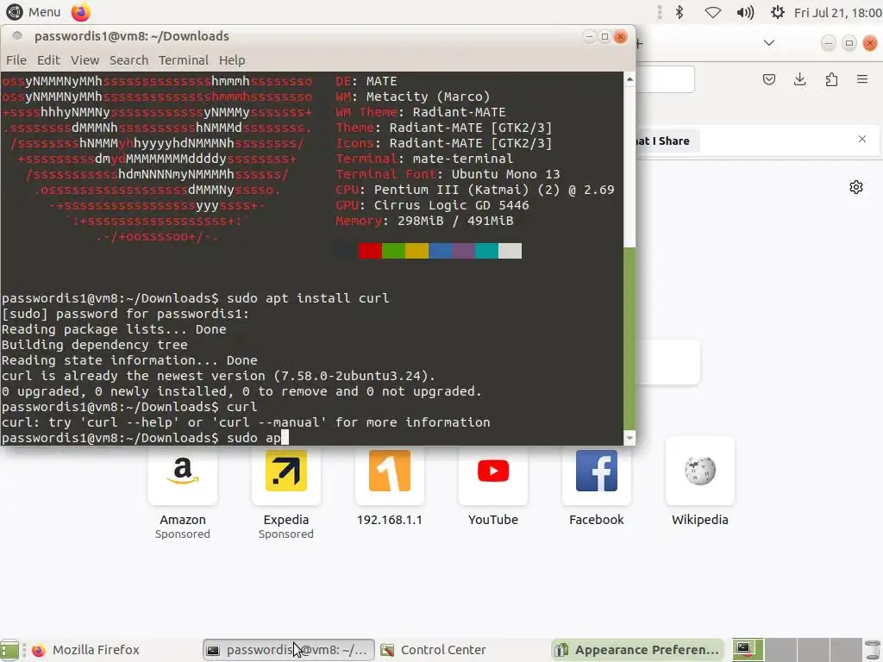Click the yellow color block in neofetch output
The width and height of the screenshot is (883, 662).
coord(416,251)
